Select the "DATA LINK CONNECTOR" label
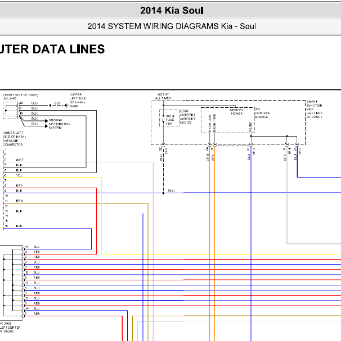 (12, 143)
